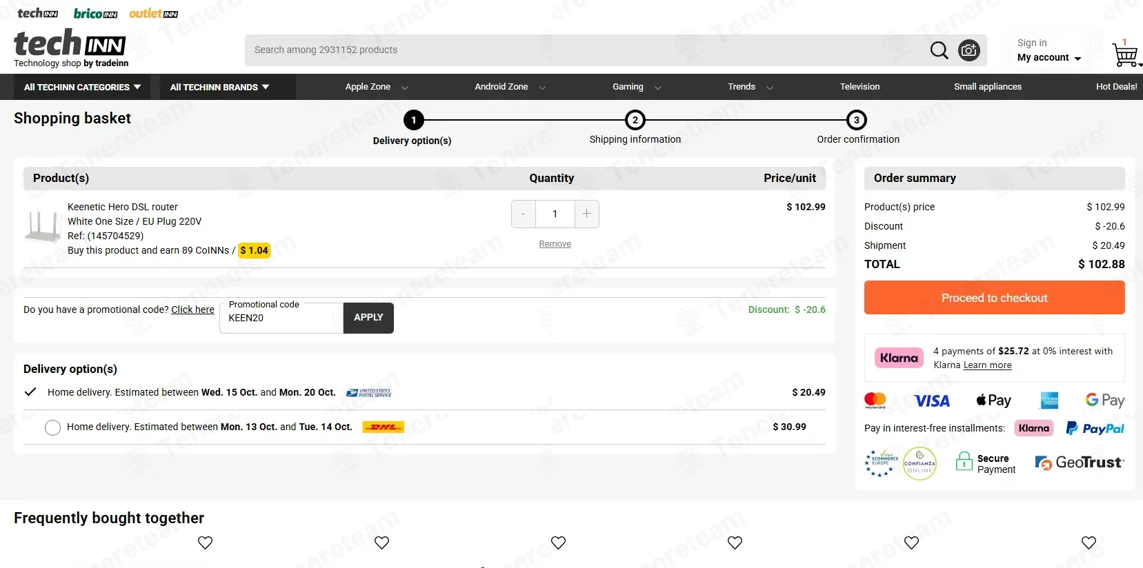The image size is (1143, 568).
Task: Open the shopping cart icon
Action: click(1124, 54)
